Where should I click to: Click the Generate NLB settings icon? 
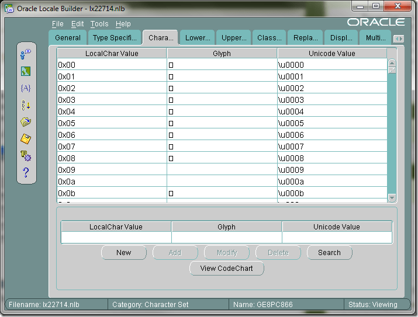click(26, 156)
